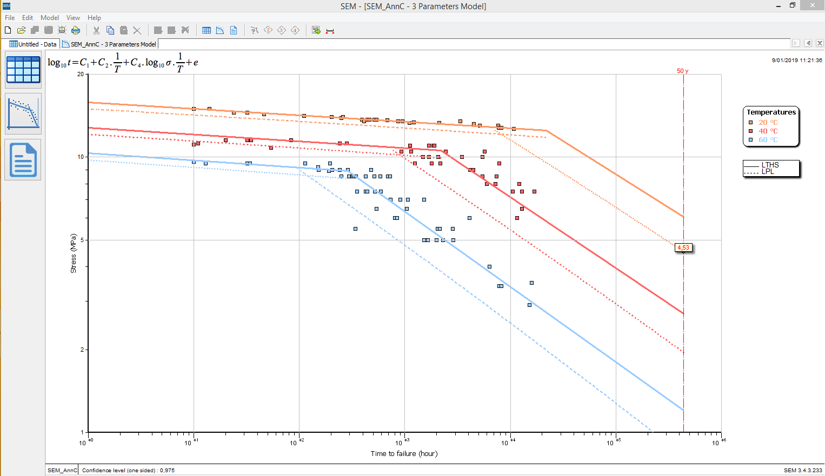Viewport: 825px width, 476px height.
Task: Click the model equation formula
Action: coord(123,63)
